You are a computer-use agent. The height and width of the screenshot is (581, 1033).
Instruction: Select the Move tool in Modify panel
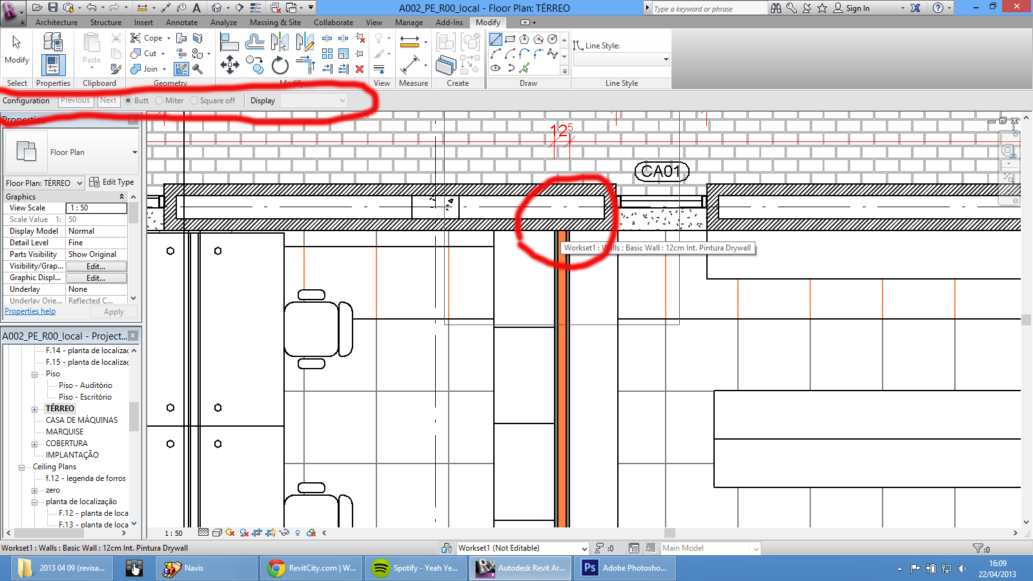[230, 65]
